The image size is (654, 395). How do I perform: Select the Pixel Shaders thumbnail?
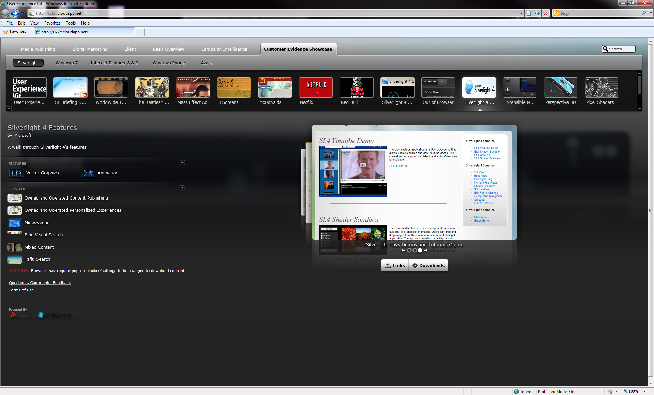(602, 88)
